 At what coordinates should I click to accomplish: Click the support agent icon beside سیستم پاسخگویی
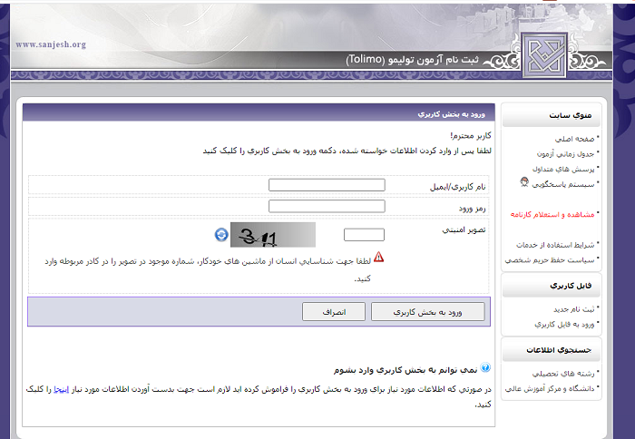[x=524, y=182]
